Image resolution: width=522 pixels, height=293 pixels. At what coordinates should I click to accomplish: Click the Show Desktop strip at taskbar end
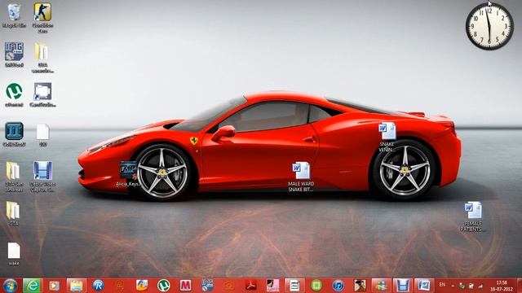click(x=519, y=286)
